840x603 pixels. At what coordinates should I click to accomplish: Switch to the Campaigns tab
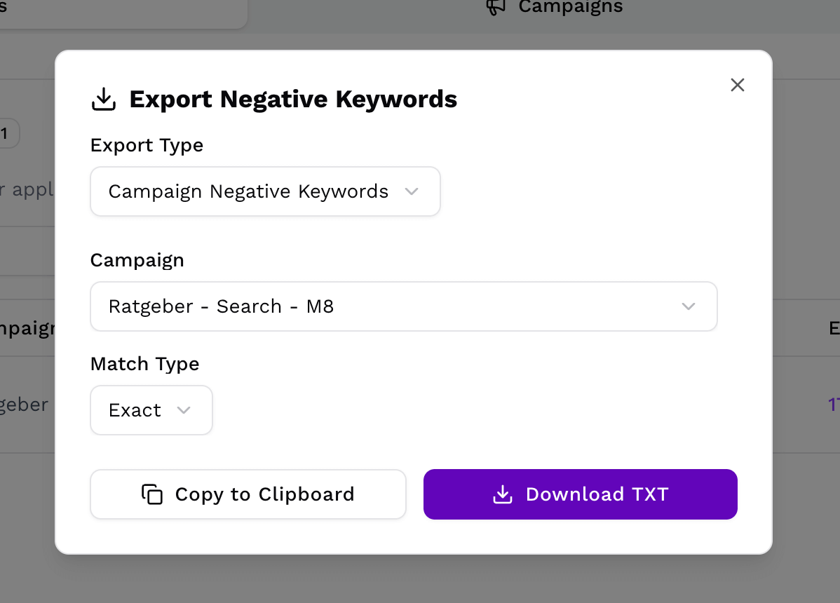[569, 7]
